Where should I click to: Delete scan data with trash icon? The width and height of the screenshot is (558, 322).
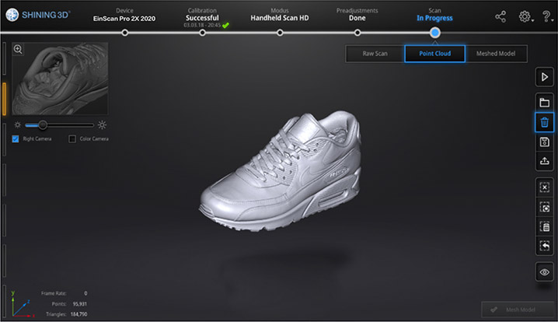[544, 122]
